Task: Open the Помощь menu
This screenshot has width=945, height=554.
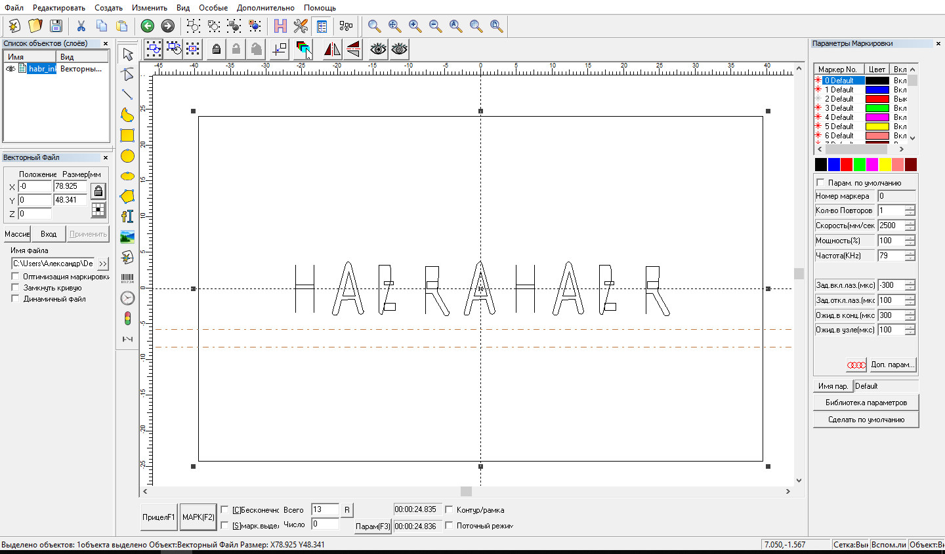Action: pyautogui.click(x=320, y=8)
